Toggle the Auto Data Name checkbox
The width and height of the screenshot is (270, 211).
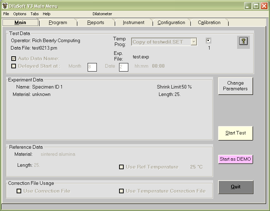point(13,59)
